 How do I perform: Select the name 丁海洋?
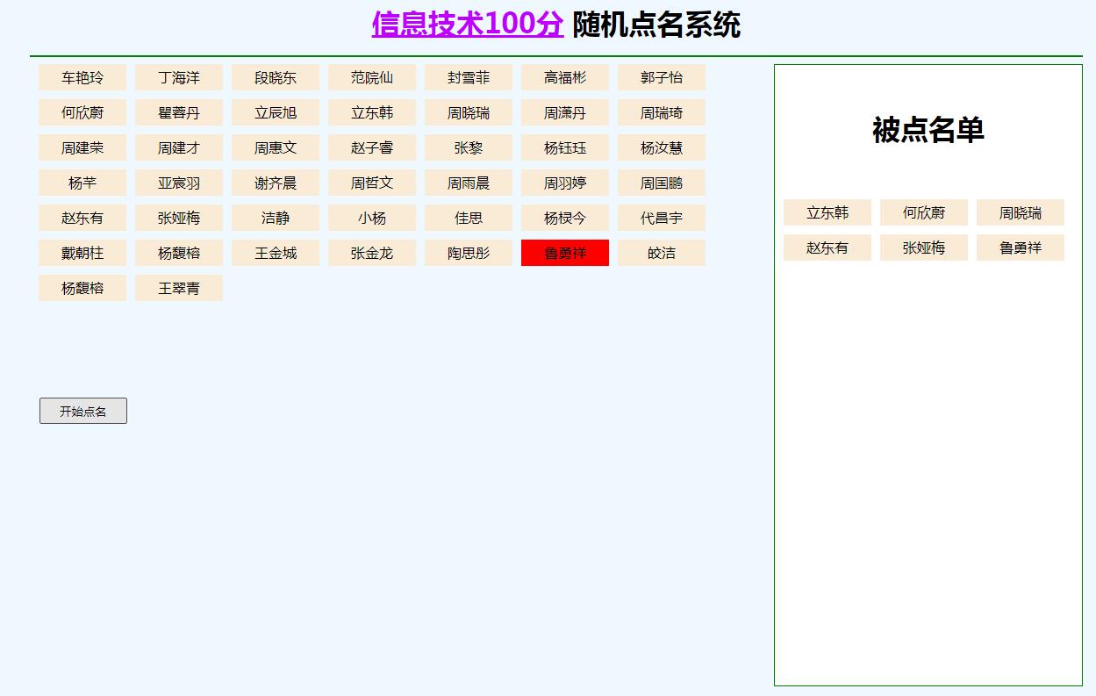(x=179, y=77)
